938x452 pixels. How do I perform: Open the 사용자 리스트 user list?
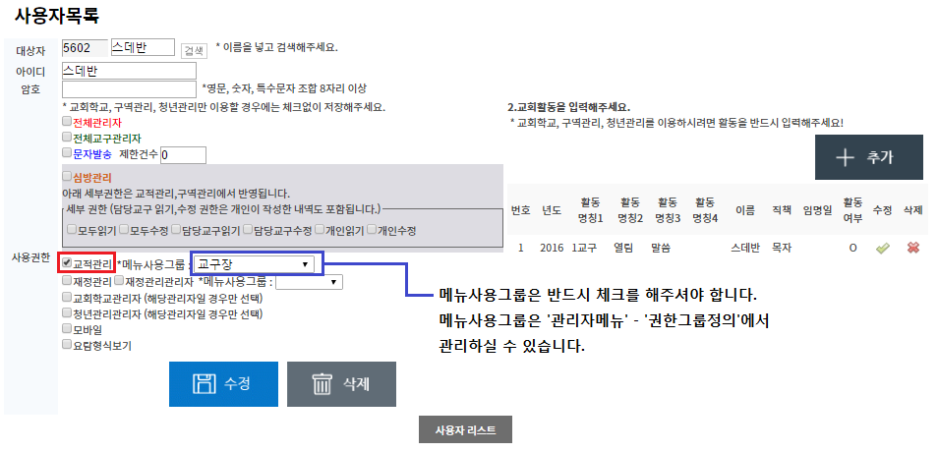coord(465,429)
